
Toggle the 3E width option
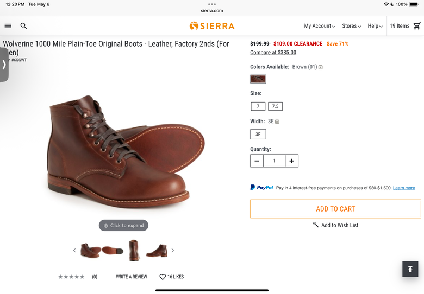click(x=258, y=135)
